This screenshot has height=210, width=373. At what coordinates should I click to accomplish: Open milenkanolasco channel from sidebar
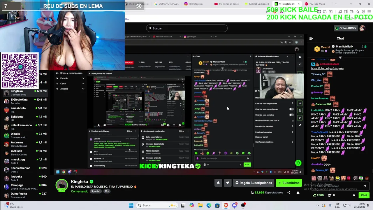pos(25,127)
